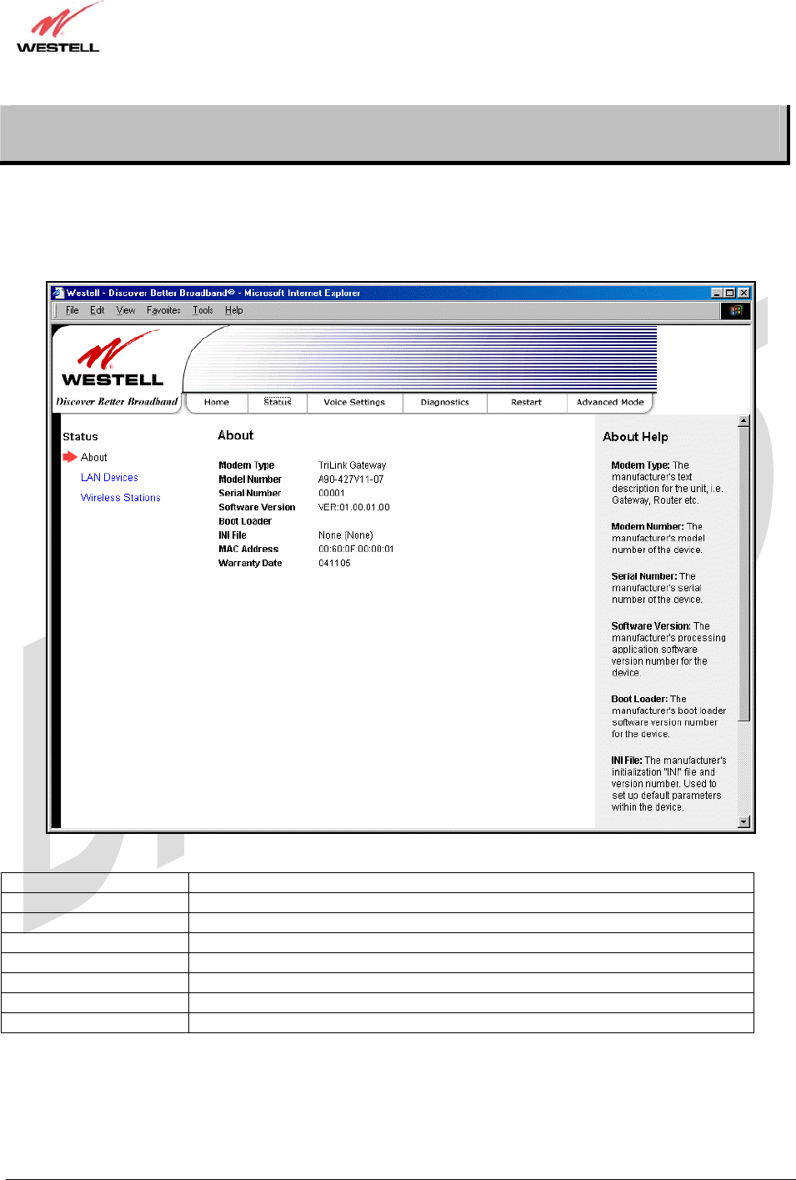Select the Status tab

click(278, 402)
